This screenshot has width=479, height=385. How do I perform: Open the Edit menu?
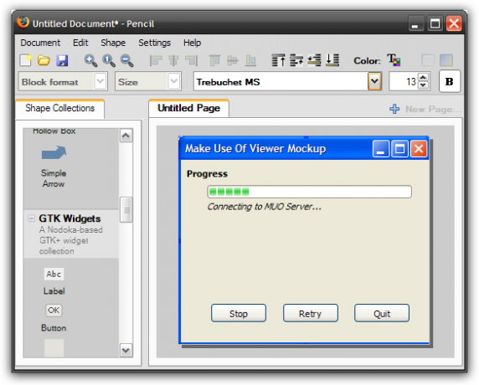[x=80, y=43]
